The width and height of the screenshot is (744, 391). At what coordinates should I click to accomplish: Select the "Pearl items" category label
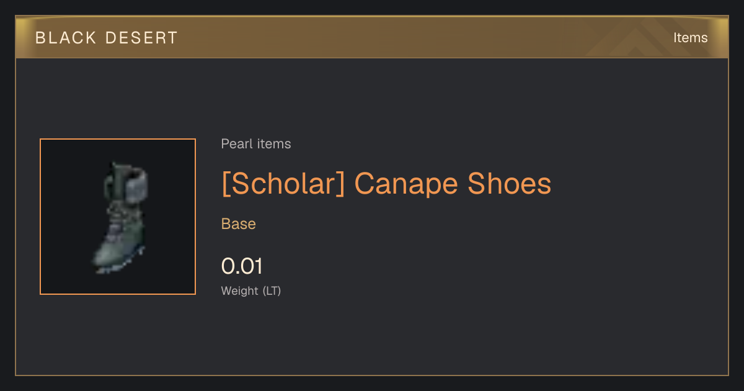point(256,144)
